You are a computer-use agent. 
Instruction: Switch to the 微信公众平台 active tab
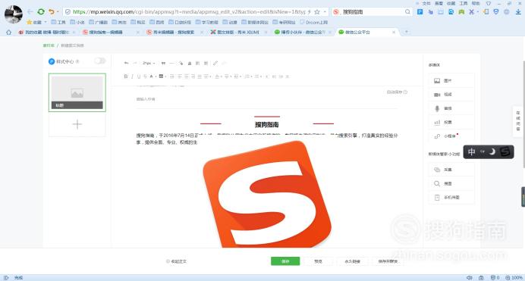tap(367, 32)
